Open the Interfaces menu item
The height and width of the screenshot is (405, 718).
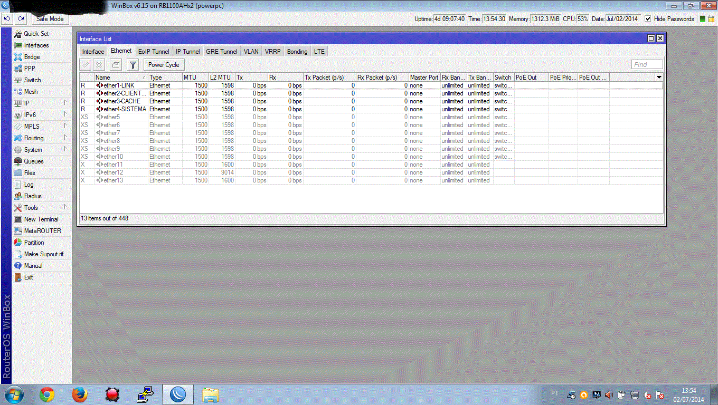[x=42, y=45]
